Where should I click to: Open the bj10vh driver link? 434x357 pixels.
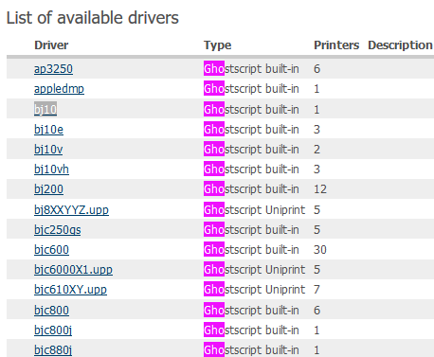[x=51, y=170]
